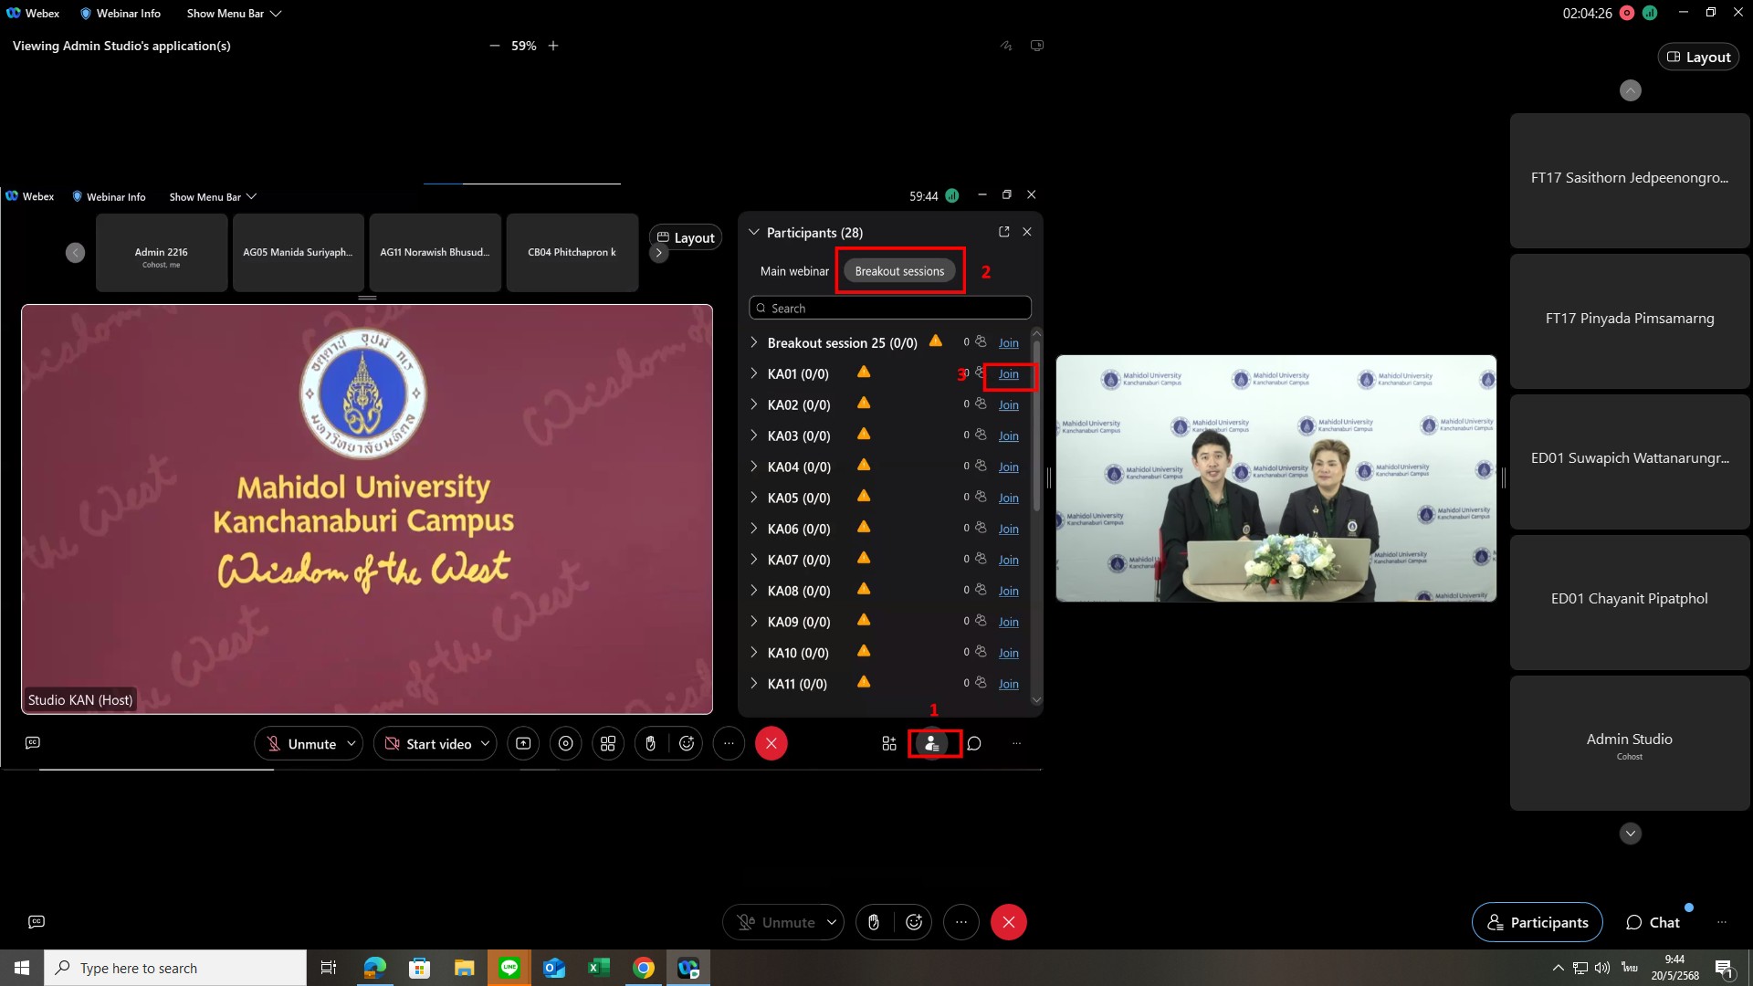Page down the participant video strip
The image size is (1753, 986).
point(1631,834)
